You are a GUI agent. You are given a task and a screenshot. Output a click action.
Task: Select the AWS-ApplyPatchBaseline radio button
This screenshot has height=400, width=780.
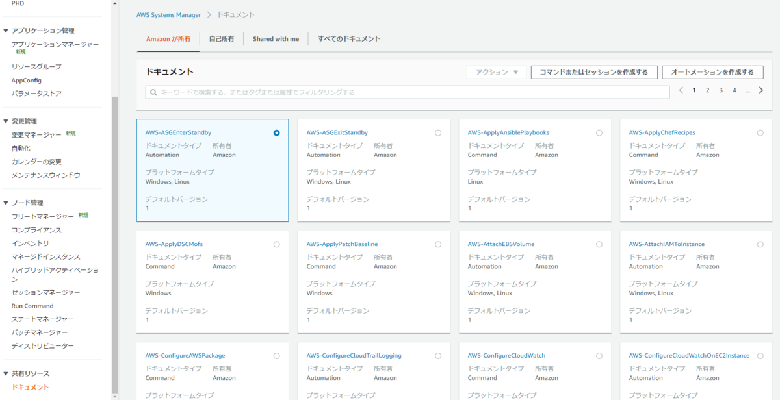(438, 244)
